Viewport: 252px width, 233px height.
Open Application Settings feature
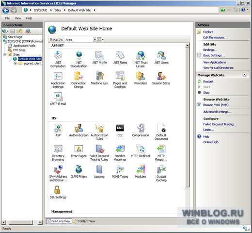(x=58, y=80)
